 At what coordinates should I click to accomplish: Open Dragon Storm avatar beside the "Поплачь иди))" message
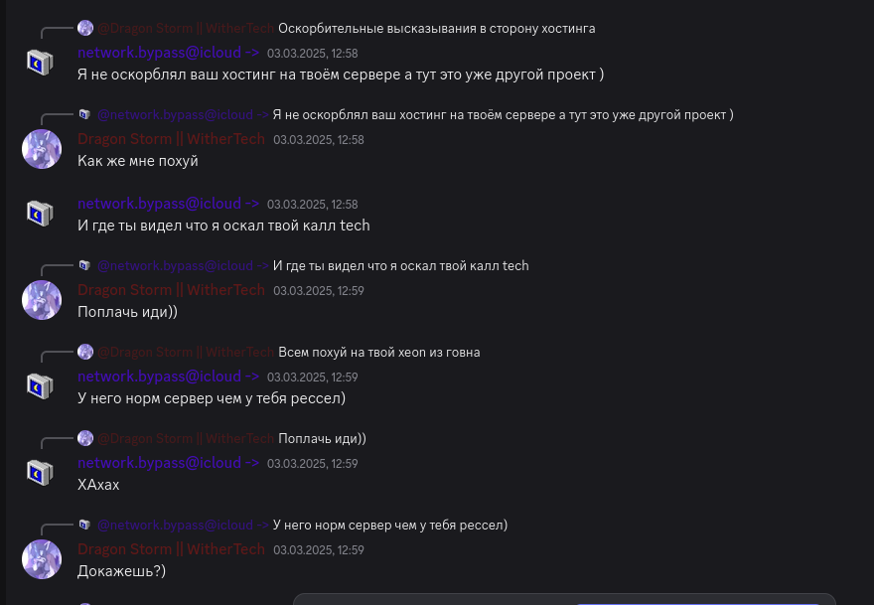point(42,300)
